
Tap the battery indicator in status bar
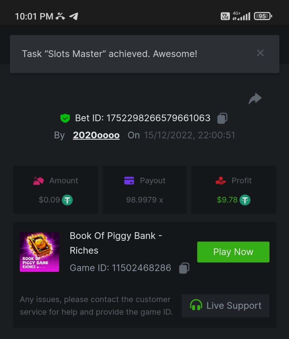click(x=263, y=16)
